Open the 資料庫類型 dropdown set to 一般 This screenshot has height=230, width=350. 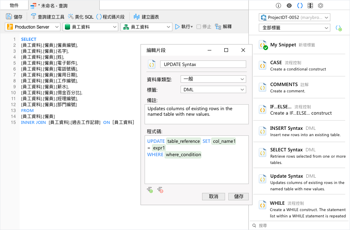coord(213,79)
